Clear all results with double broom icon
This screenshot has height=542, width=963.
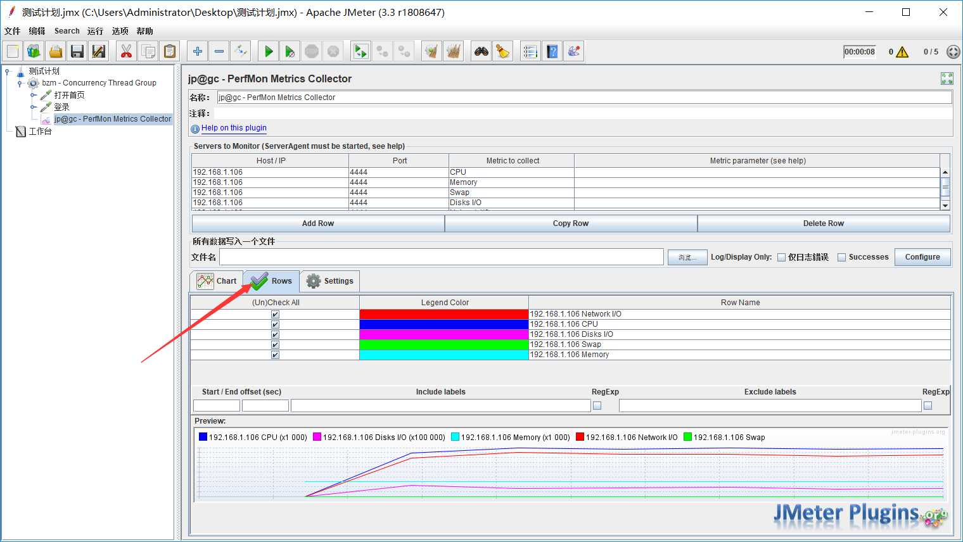[454, 51]
